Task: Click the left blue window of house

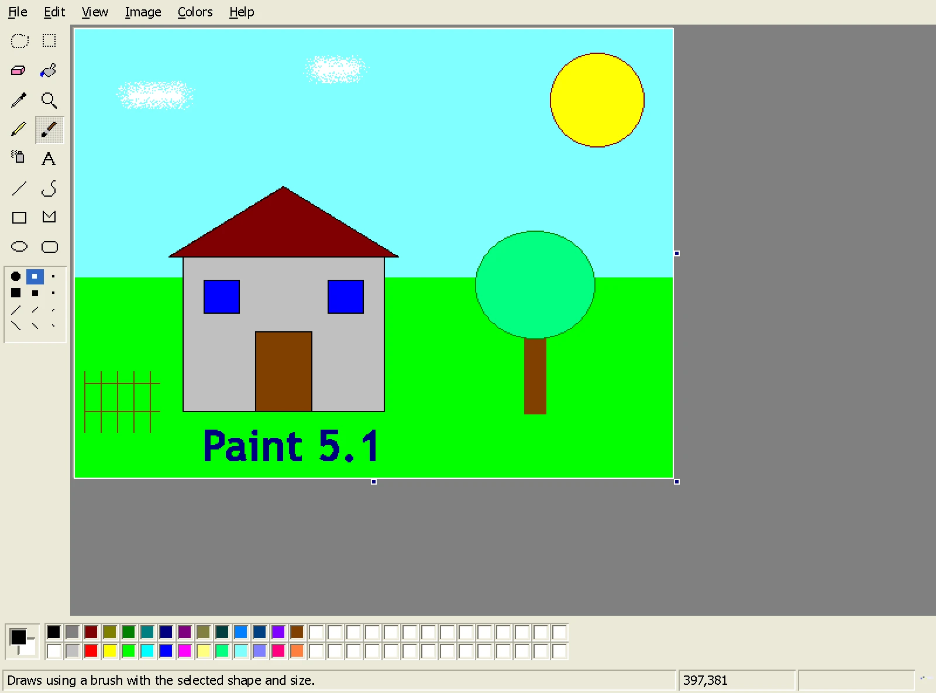Action: (x=222, y=297)
